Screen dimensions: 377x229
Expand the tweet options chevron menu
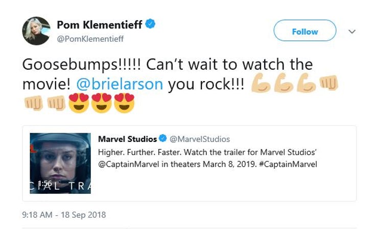(x=351, y=32)
